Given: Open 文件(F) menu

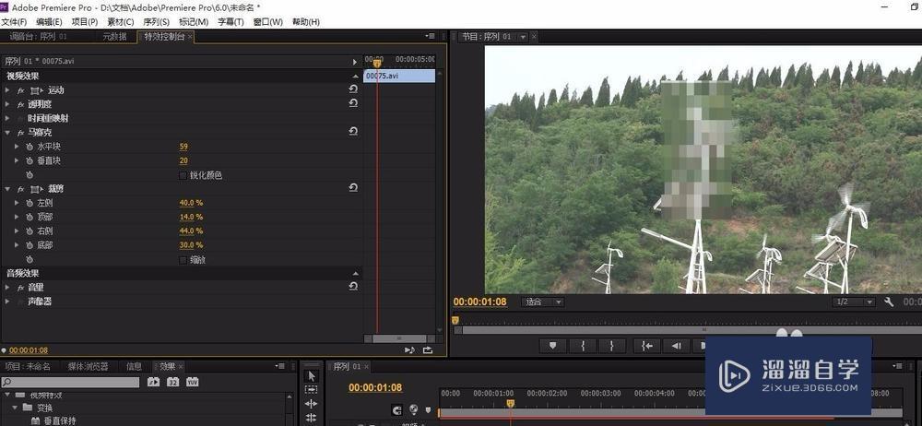Looking at the screenshot, I should (x=14, y=22).
